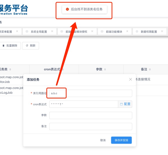The width and height of the screenshot is (168, 155).
Task: Sort by the 参数 column arrows
Action: coord(105,69)
